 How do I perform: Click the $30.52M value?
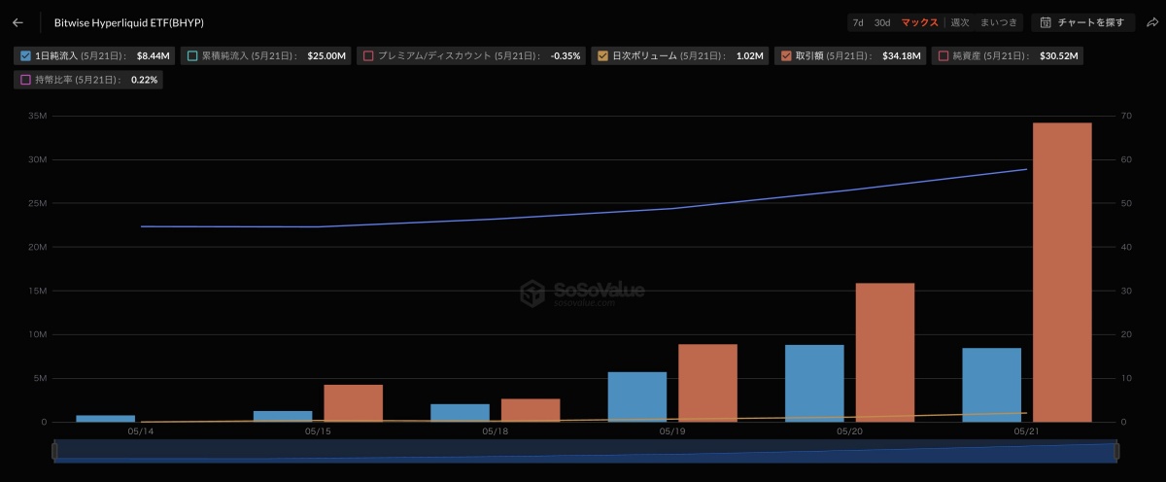pos(1058,55)
